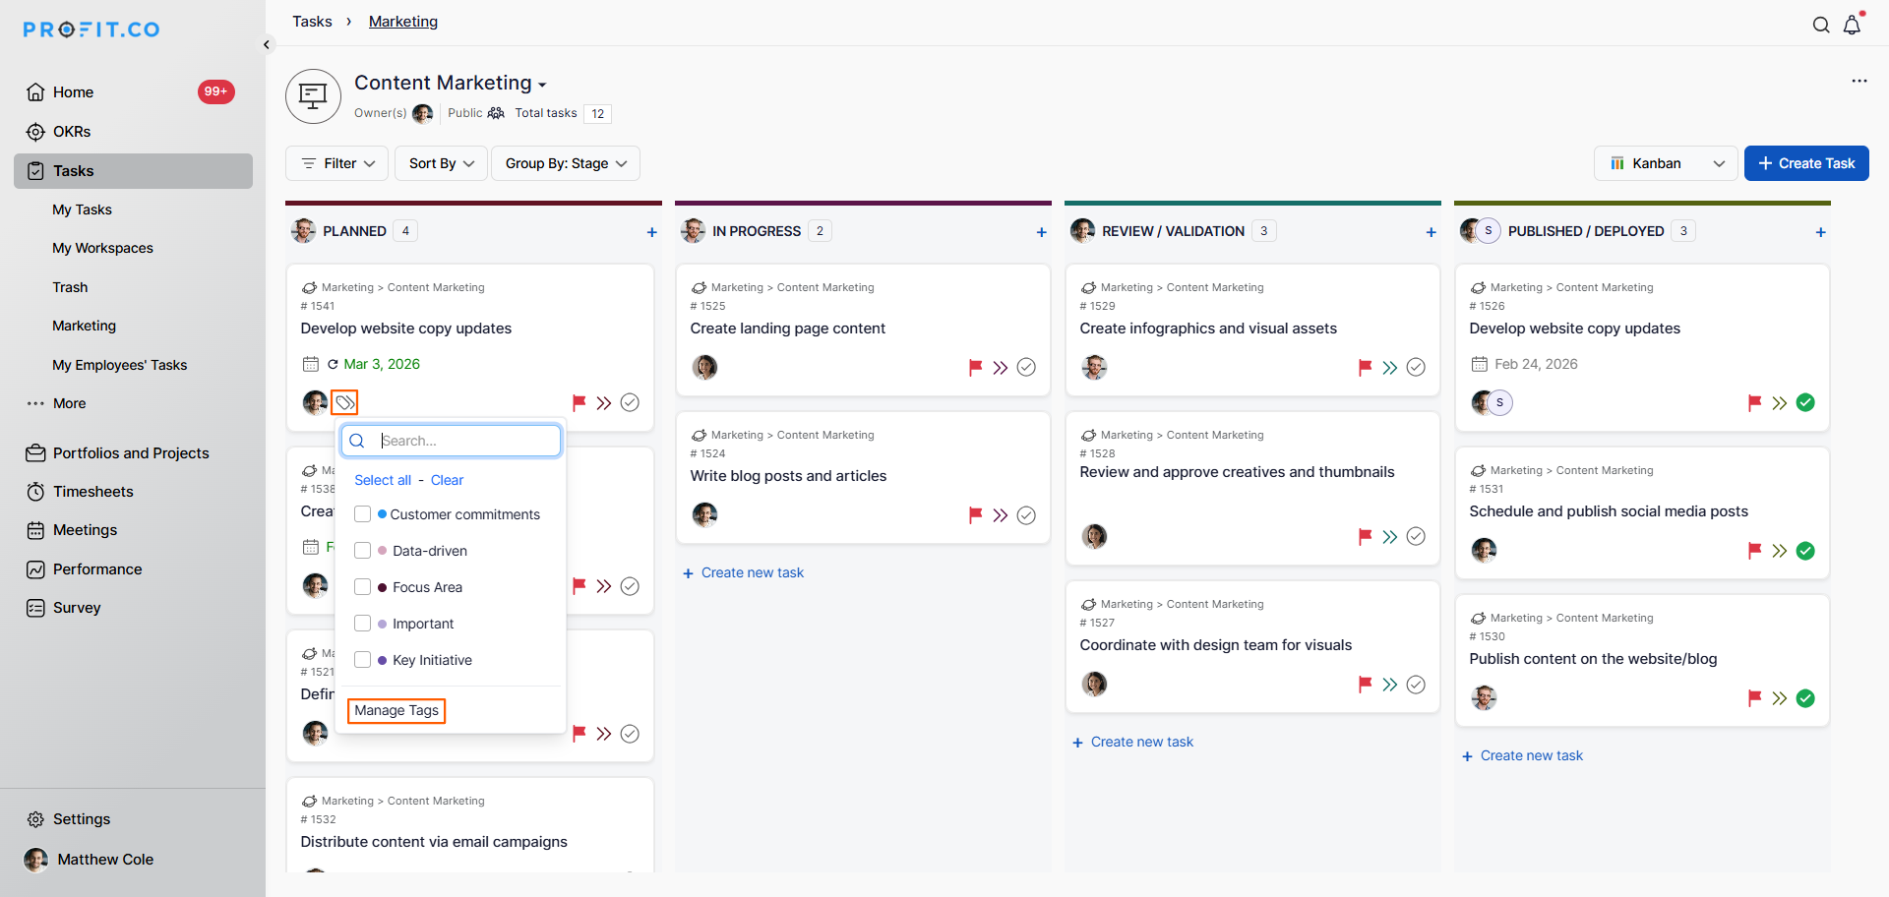The height and width of the screenshot is (897, 1889).
Task: Open the three-dot options menu
Action: pyautogui.click(x=1859, y=81)
